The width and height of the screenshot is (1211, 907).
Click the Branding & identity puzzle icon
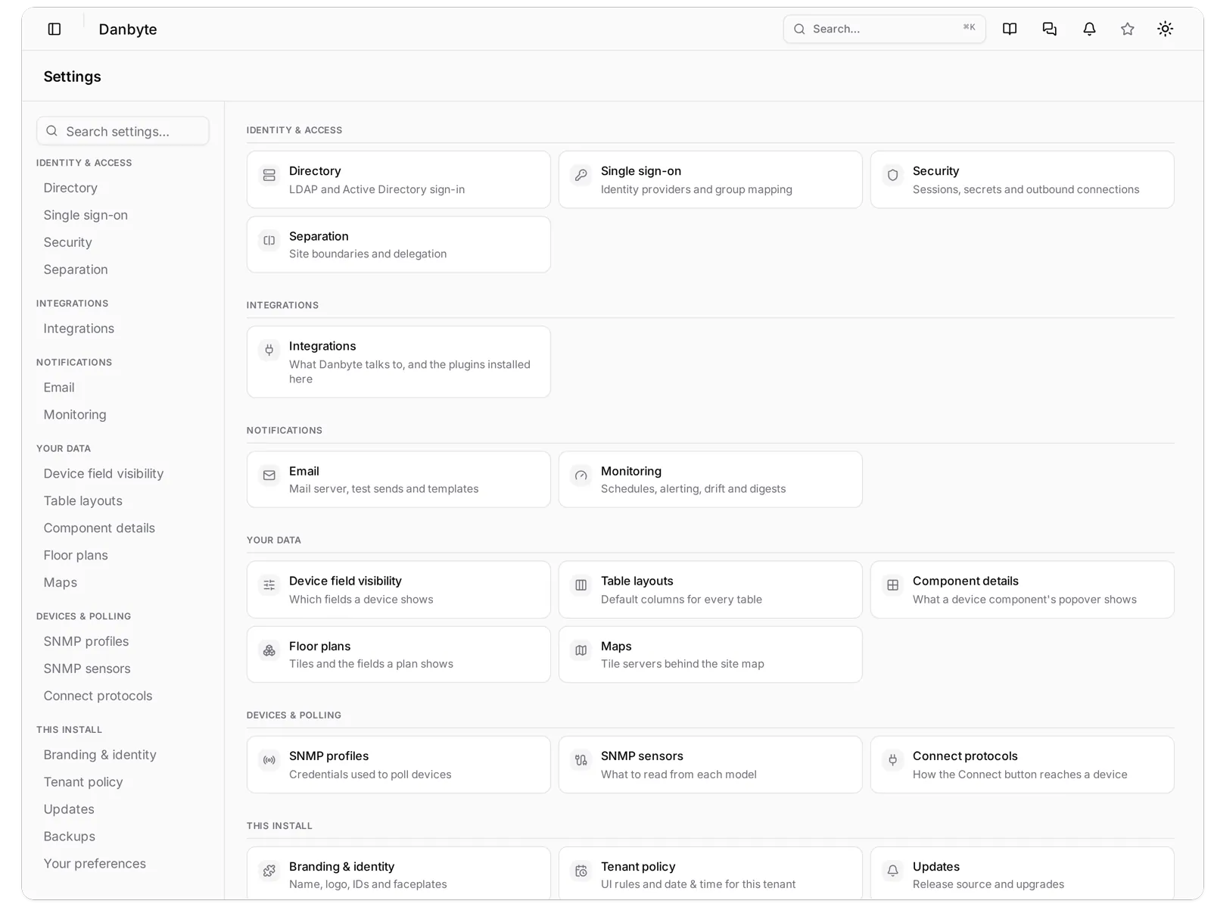(269, 871)
